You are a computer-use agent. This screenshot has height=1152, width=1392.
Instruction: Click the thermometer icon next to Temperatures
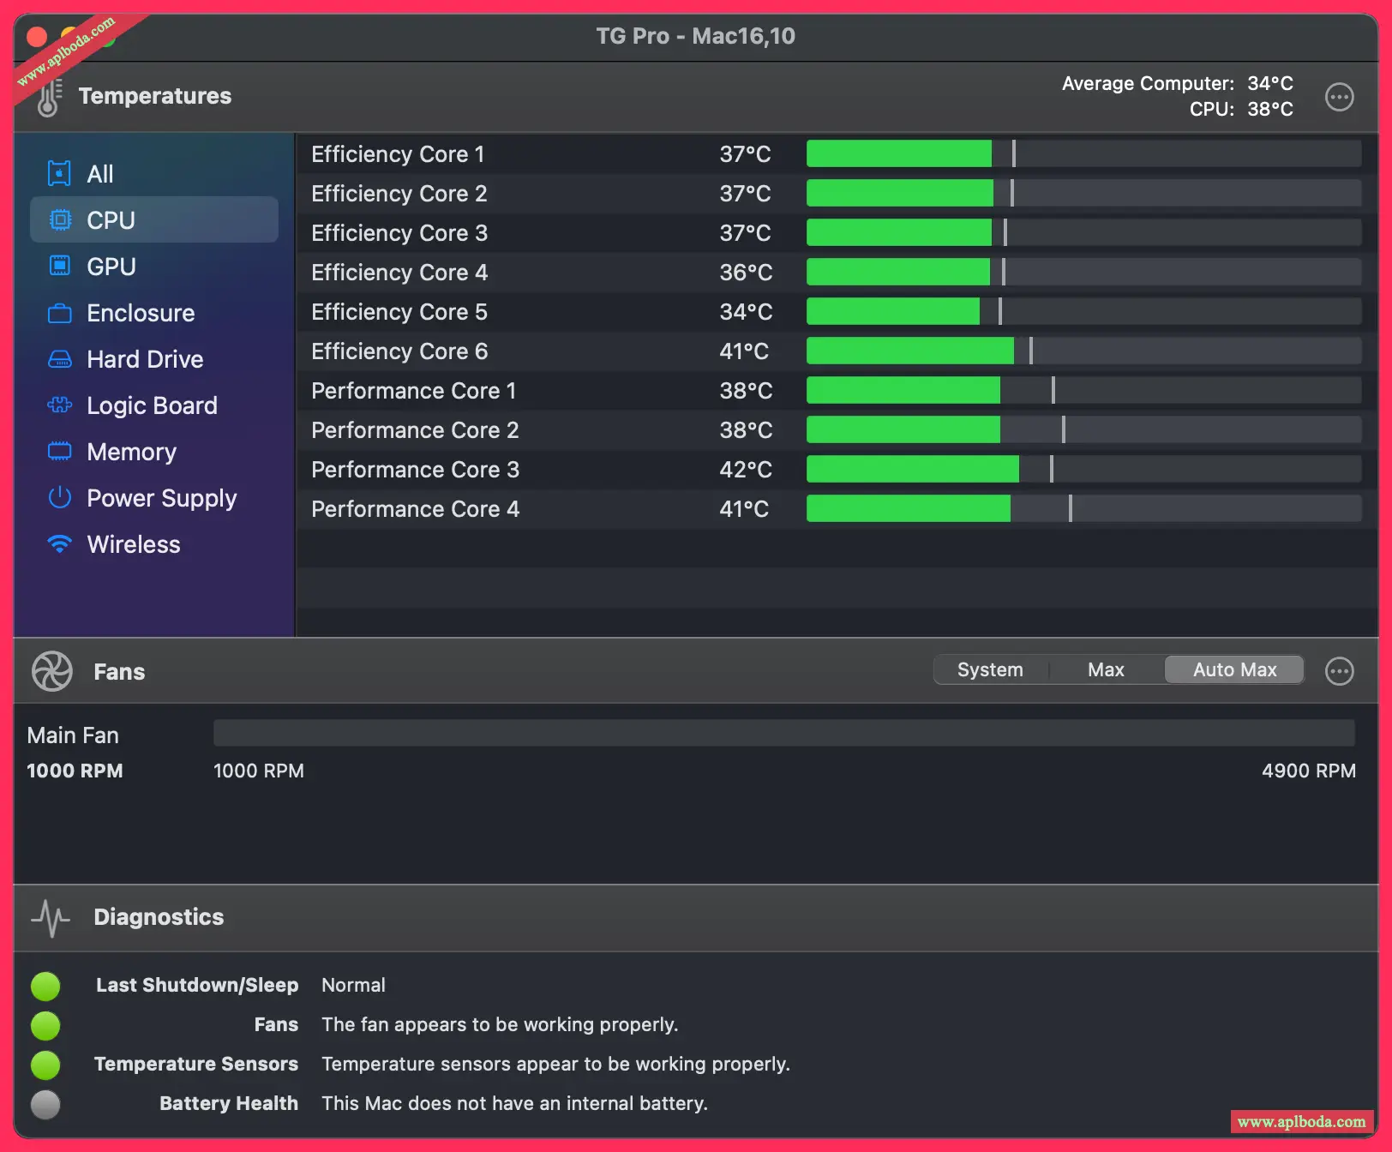pyautogui.click(x=48, y=96)
